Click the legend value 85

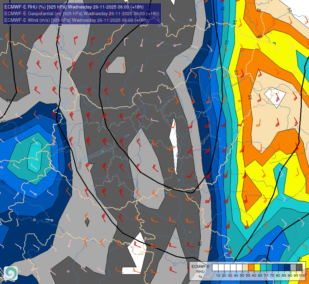pyautogui.click(x=284, y=275)
